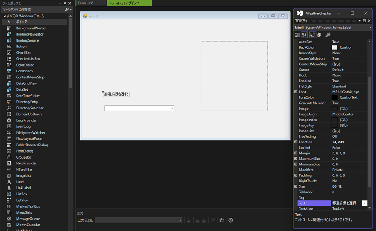
Task: Click the ForeColor ControlText color swatch
Action: (x=334, y=97)
